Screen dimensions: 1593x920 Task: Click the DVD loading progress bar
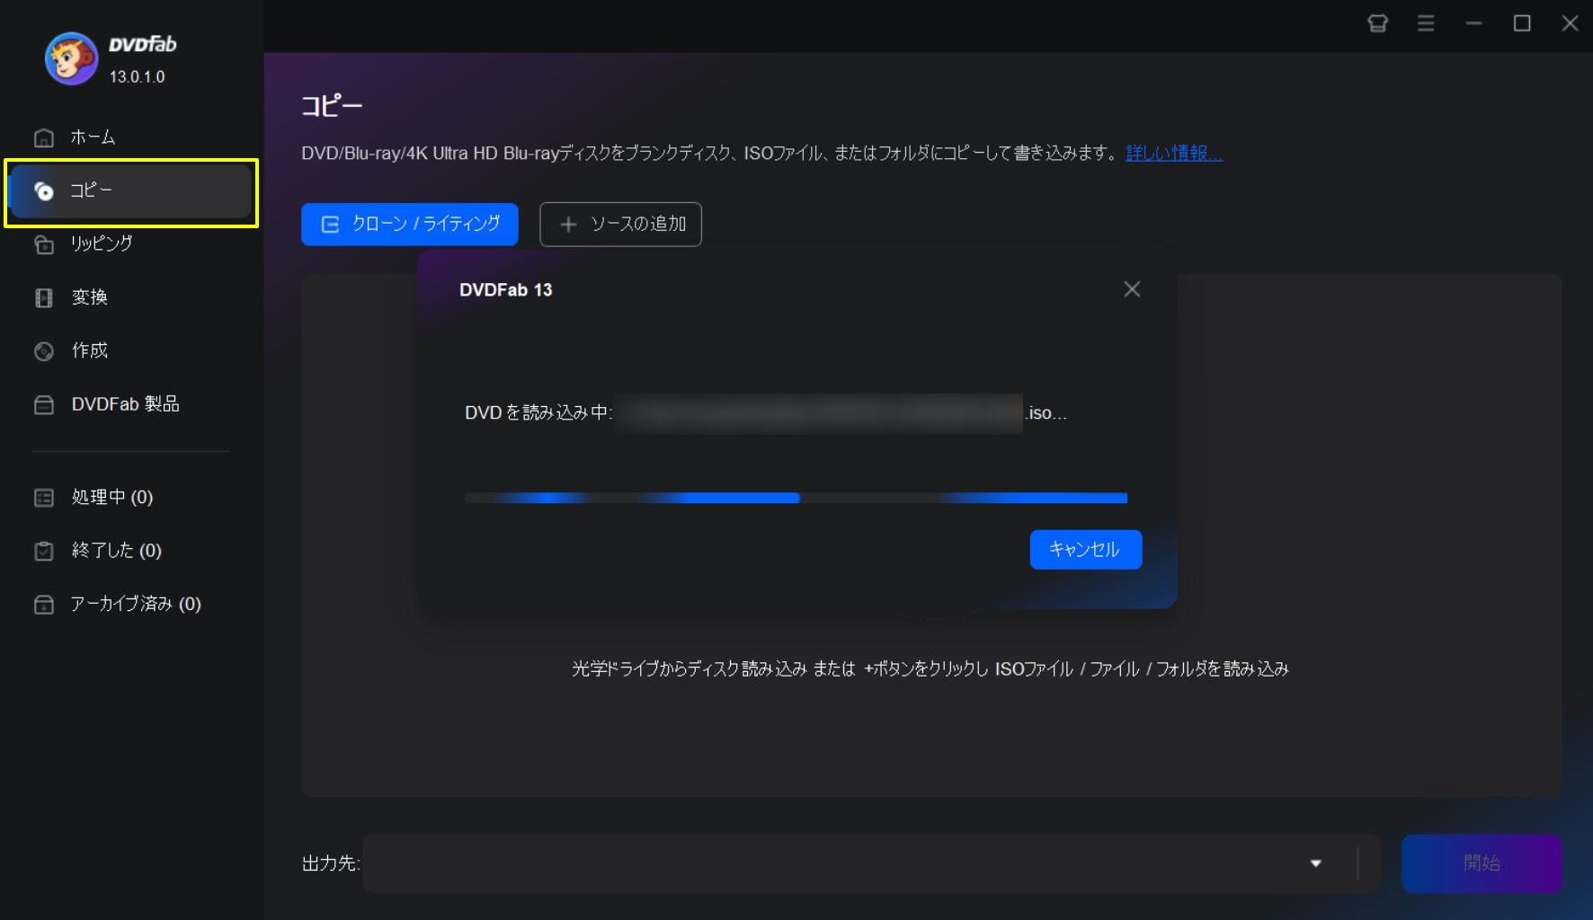[x=796, y=498]
